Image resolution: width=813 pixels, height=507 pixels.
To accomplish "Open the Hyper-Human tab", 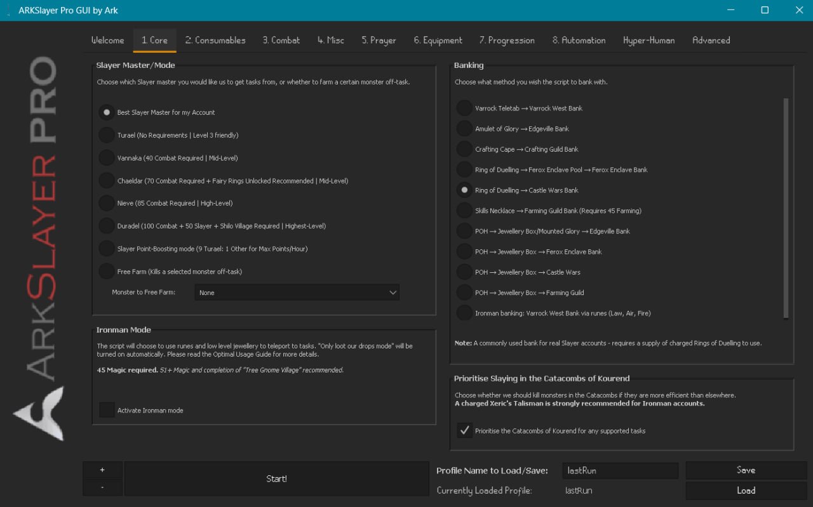I will 648,40.
